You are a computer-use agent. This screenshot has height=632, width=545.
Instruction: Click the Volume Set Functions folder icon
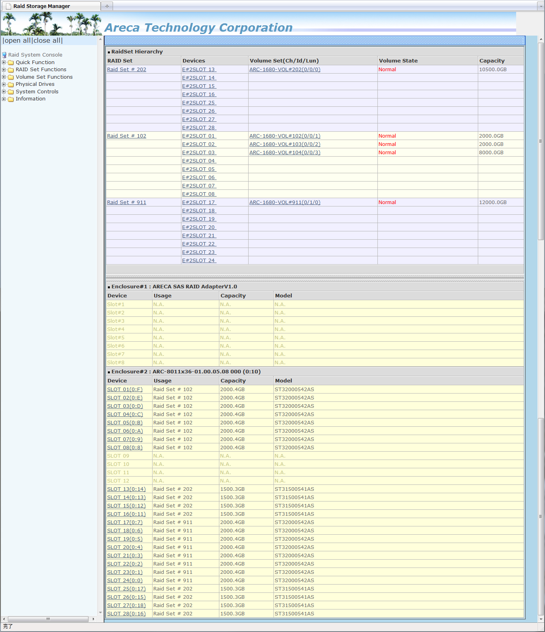(x=11, y=77)
